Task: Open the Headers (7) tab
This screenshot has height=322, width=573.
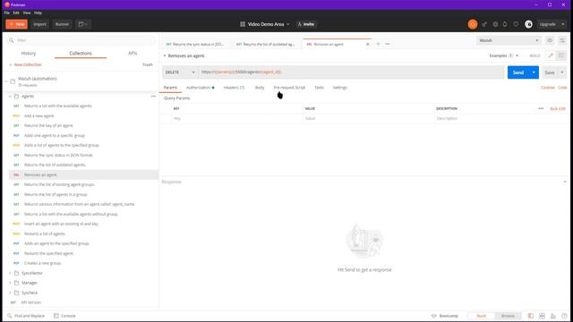Action: (234, 88)
